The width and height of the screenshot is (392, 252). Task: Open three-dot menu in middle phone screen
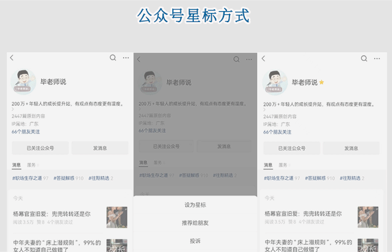249,59
